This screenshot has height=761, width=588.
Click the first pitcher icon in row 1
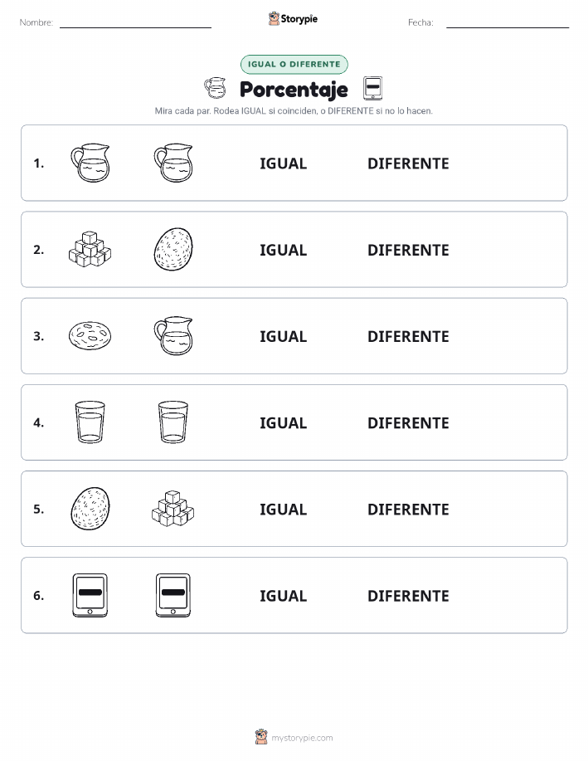90,163
